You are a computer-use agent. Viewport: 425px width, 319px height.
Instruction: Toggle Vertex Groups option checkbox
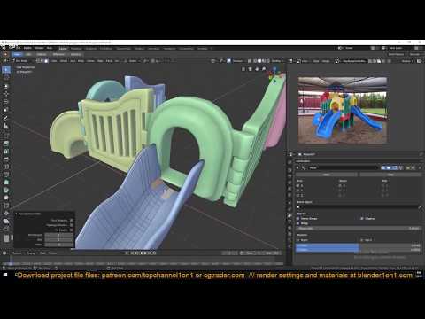297,219
